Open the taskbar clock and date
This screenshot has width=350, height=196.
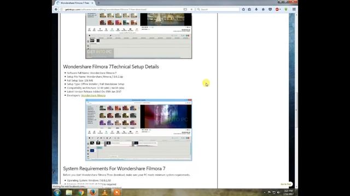288,192
